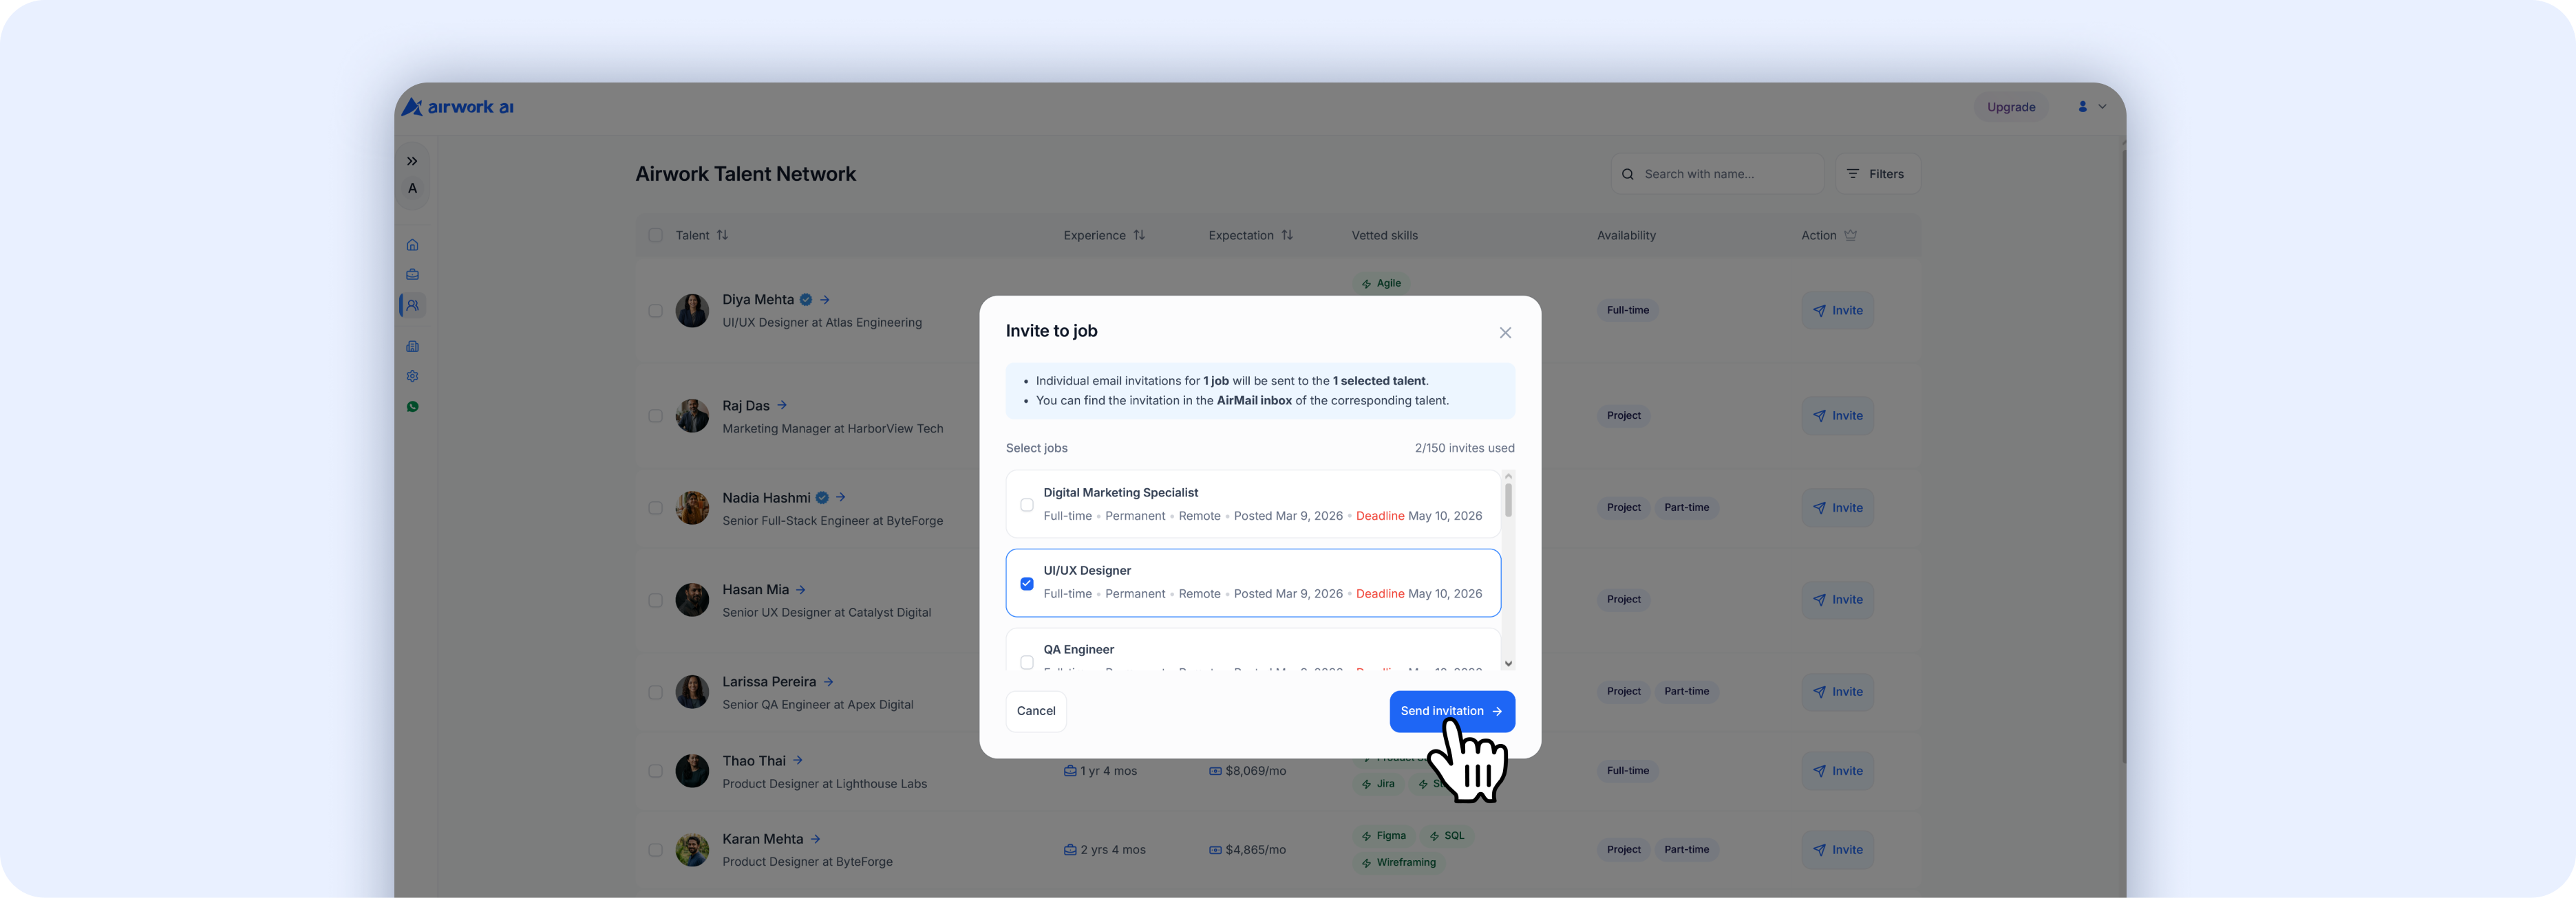
Task: Open the user profile dropdown
Action: [x=2092, y=107]
